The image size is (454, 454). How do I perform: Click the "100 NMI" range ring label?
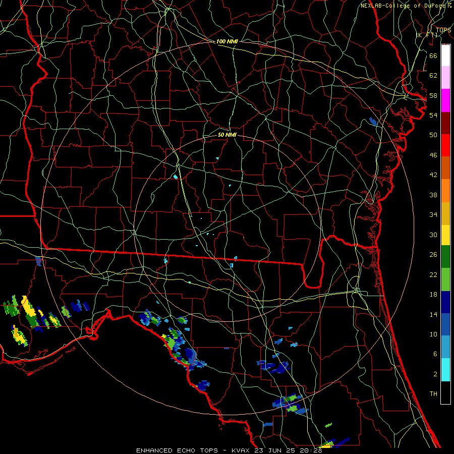[227, 42]
